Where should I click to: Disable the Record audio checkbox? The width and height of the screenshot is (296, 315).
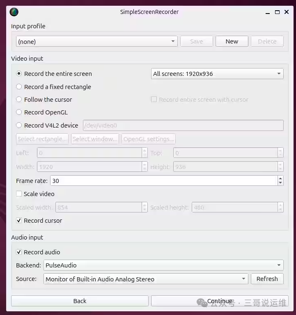pyautogui.click(x=19, y=252)
